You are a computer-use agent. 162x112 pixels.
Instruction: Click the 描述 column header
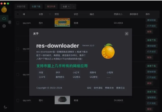92,14
